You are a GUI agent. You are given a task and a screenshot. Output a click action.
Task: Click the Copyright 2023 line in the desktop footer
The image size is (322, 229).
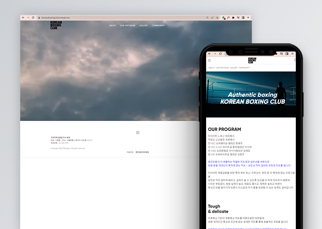click(68, 148)
